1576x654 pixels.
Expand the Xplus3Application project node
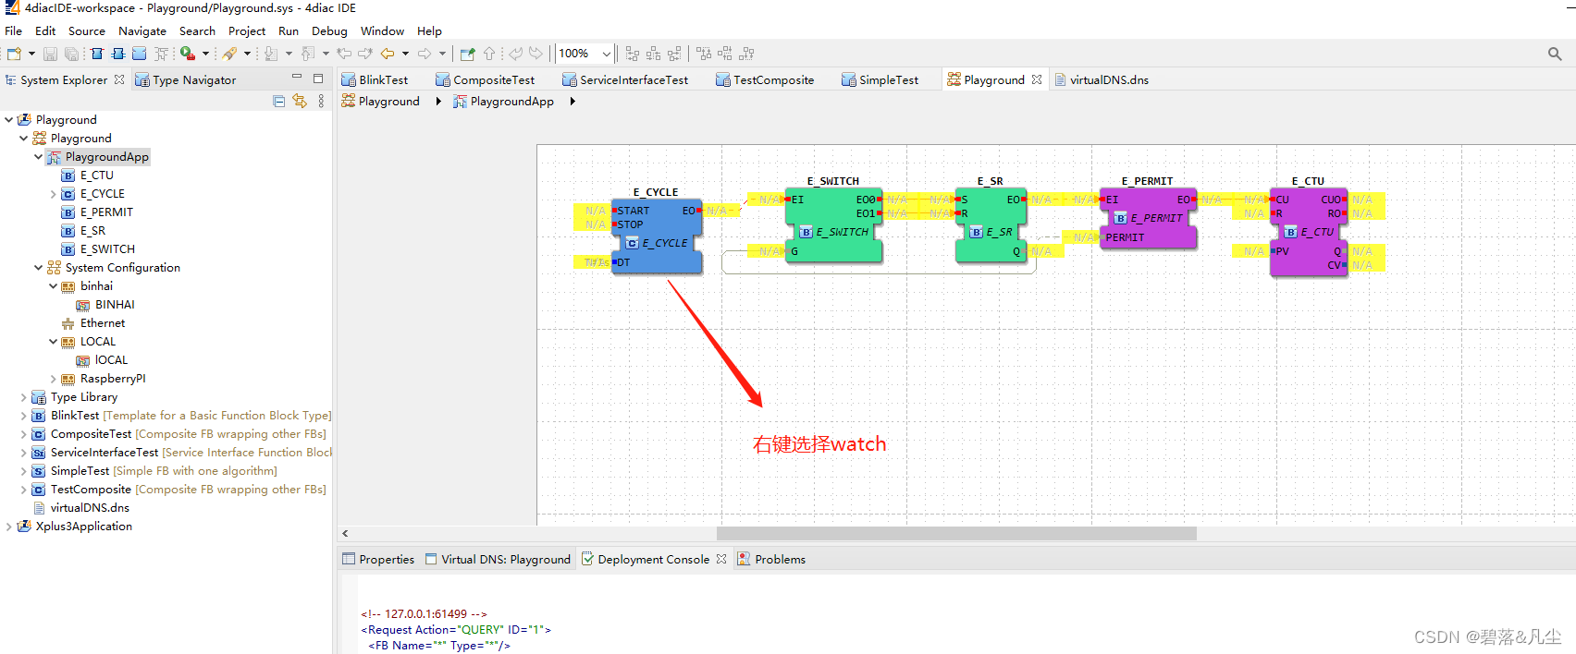8,527
